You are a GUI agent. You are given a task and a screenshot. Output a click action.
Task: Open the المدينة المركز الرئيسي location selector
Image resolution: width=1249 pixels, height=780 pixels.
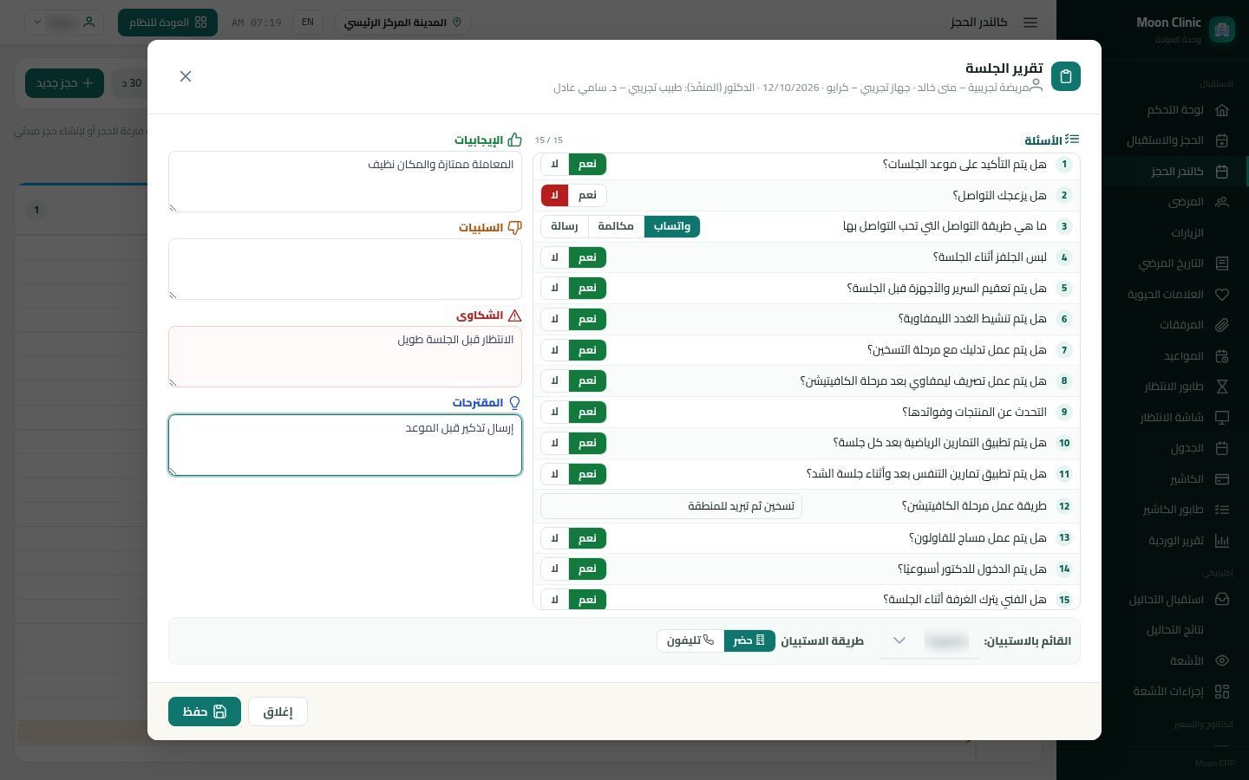(403, 23)
